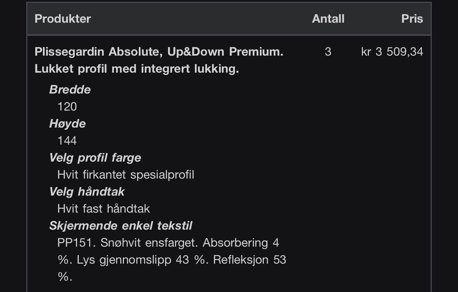Click the Velg håndtak label
Screen dimensions: 458x292
87,191
